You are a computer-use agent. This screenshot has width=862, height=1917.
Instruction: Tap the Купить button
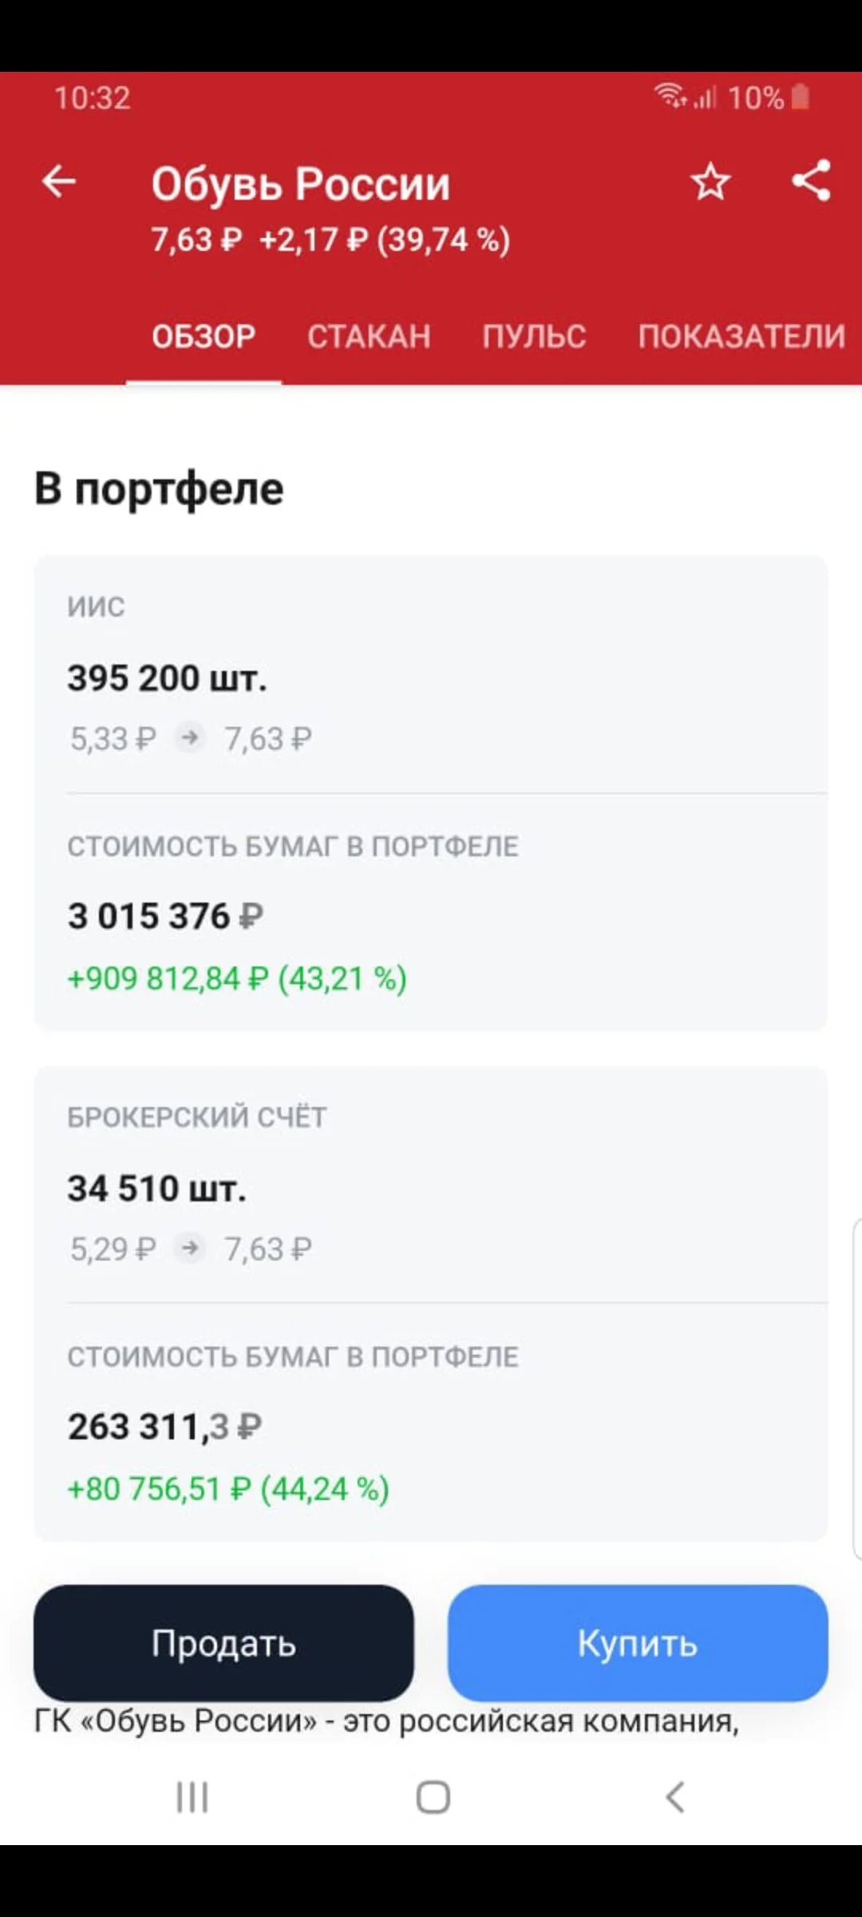coord(638,1644)
